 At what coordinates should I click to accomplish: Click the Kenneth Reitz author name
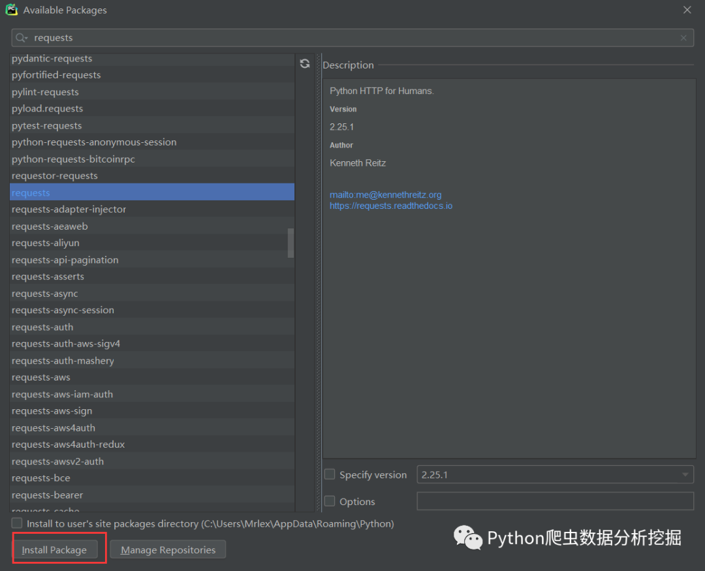[358, 162]
